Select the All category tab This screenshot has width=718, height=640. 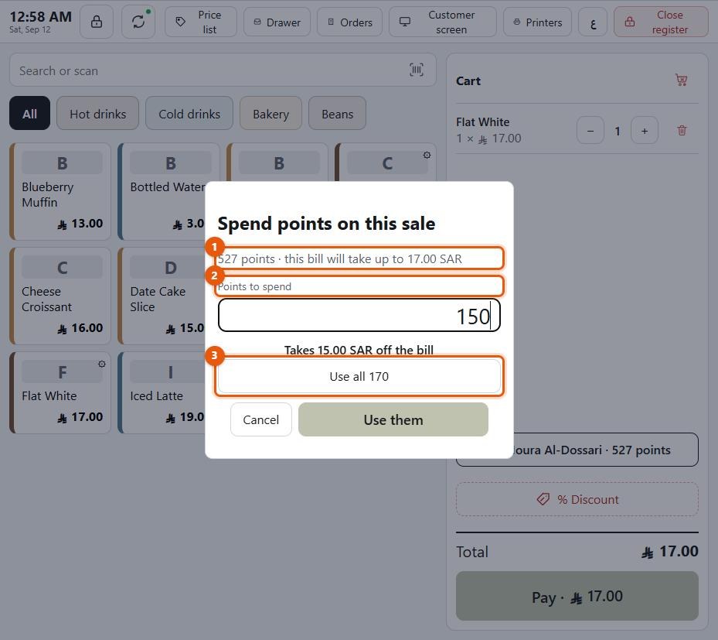[x=30, y=113]
